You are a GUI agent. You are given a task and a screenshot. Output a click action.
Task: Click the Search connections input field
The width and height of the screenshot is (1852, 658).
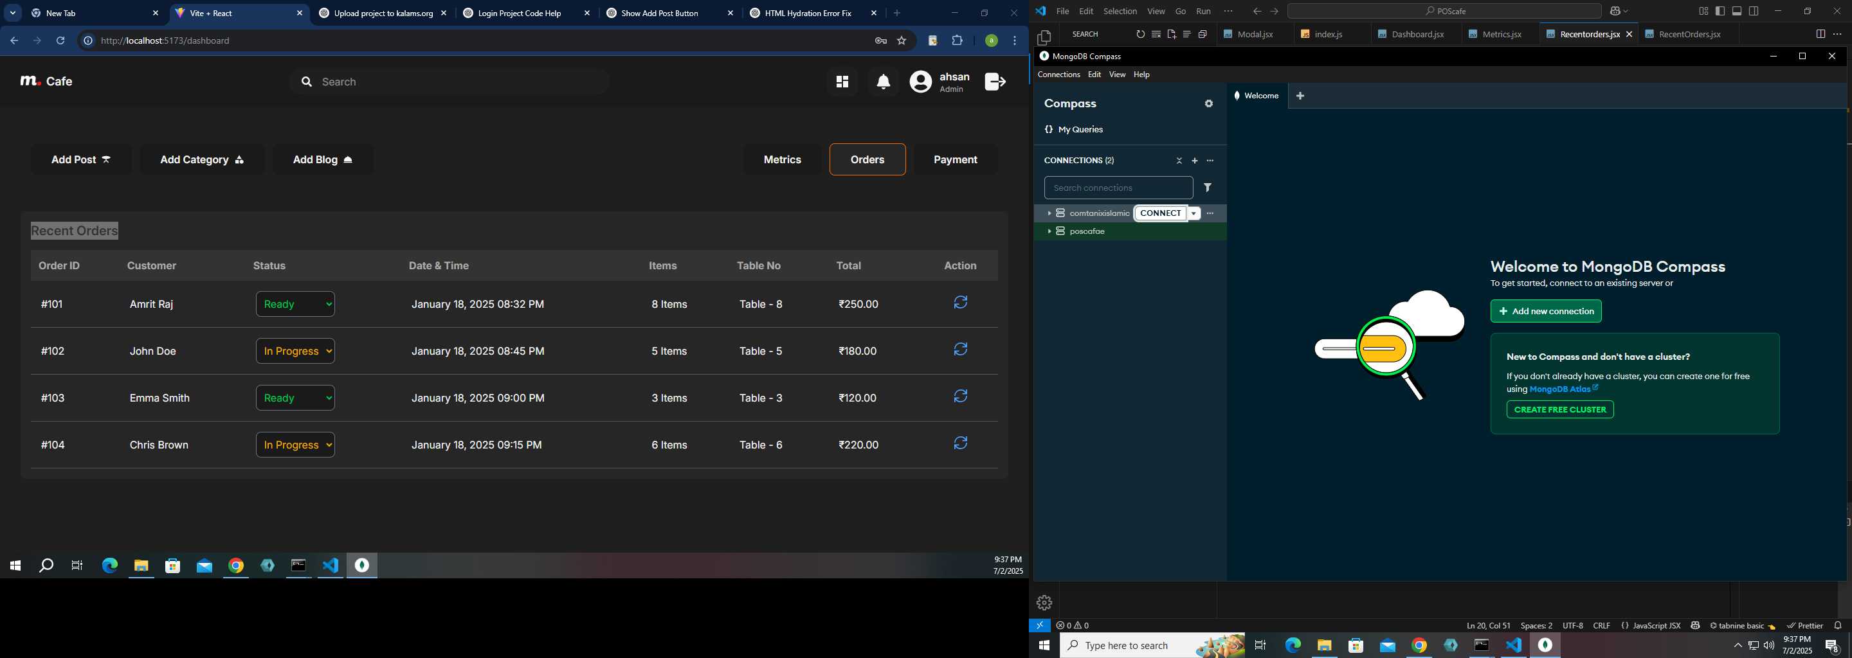coord(1119,188)
